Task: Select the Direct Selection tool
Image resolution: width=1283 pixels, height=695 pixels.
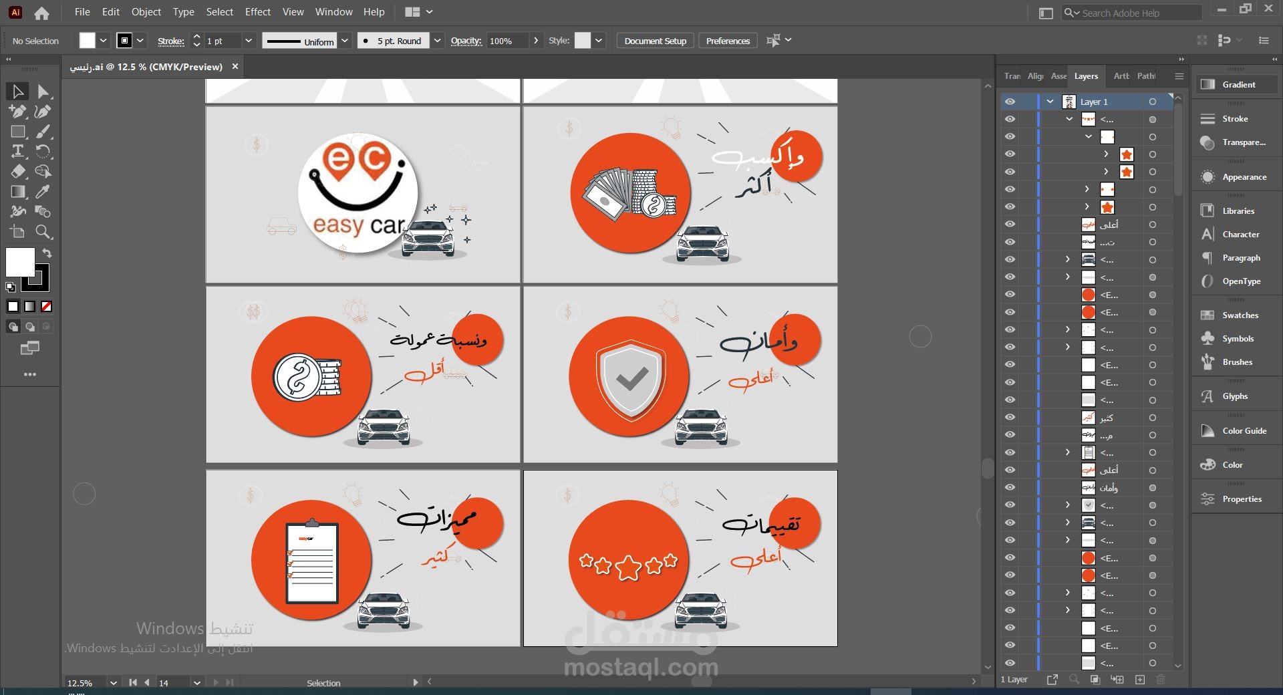Action: 43,92
